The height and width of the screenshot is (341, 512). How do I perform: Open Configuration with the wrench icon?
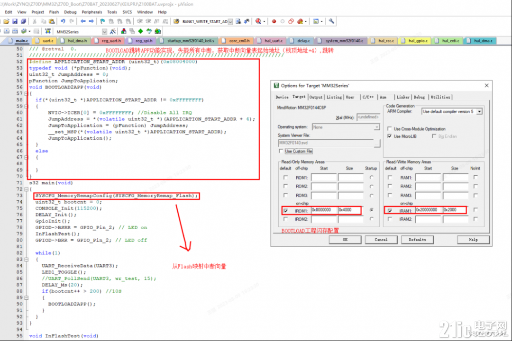click(331, 21)
